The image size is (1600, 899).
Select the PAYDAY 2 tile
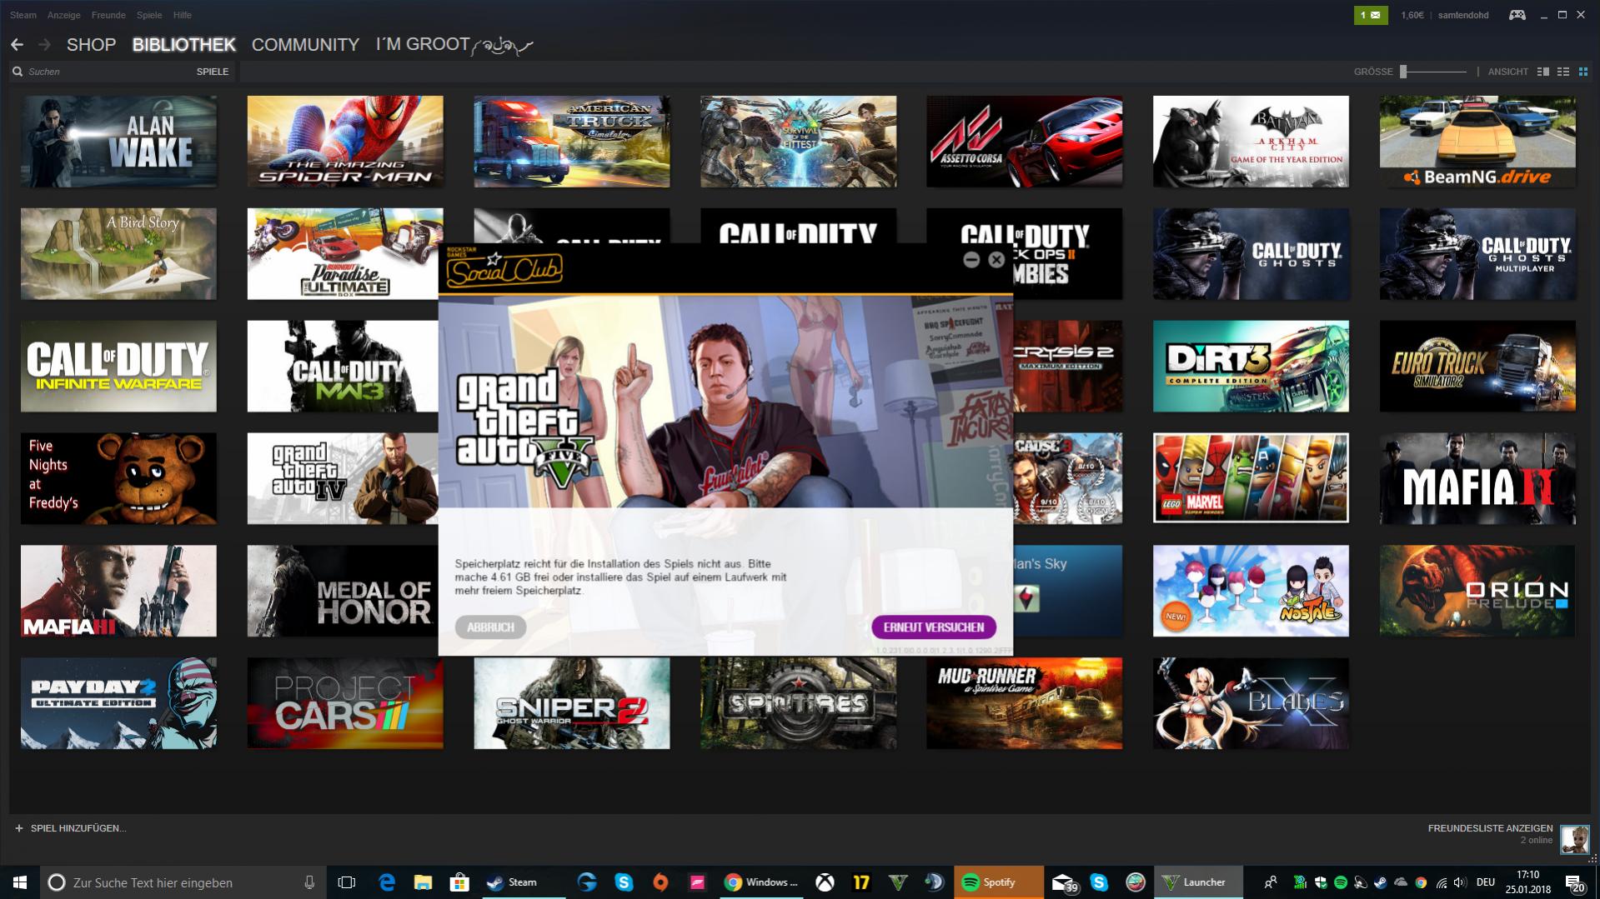coord(118,703)
